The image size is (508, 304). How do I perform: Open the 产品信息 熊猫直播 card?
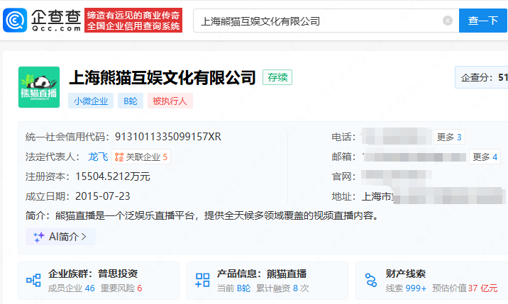pyautogui.click(x=267, y=281)
